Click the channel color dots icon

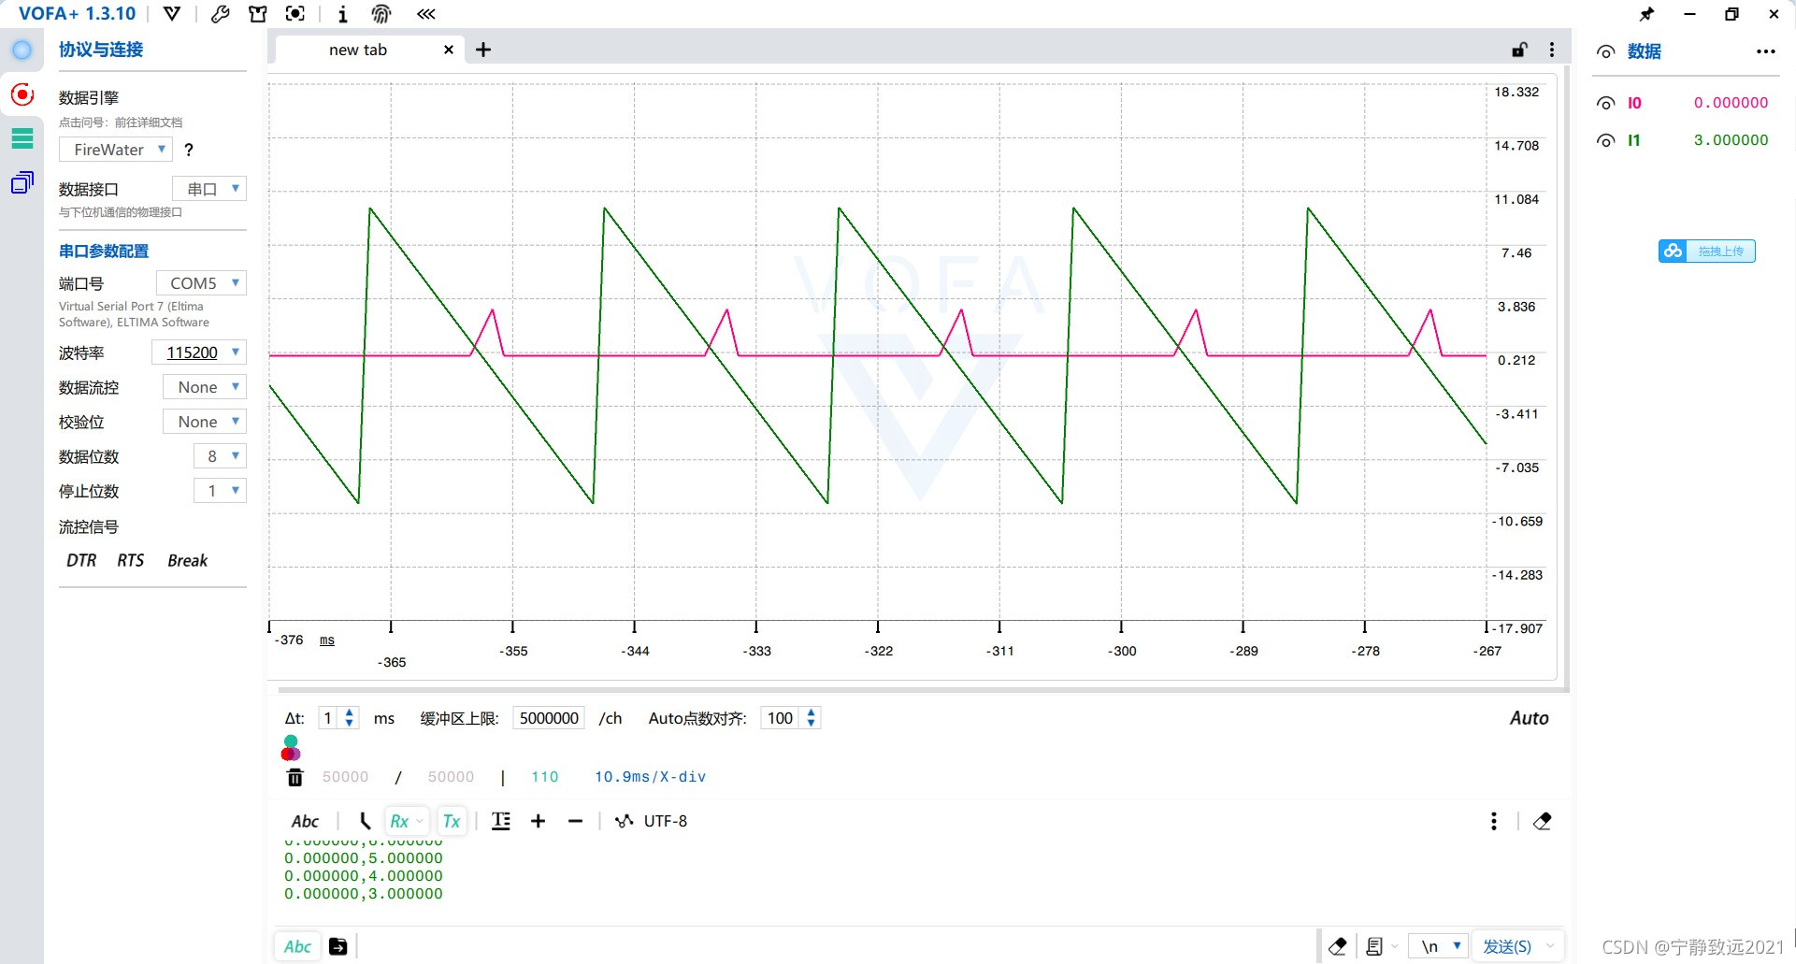click(291, 748)
